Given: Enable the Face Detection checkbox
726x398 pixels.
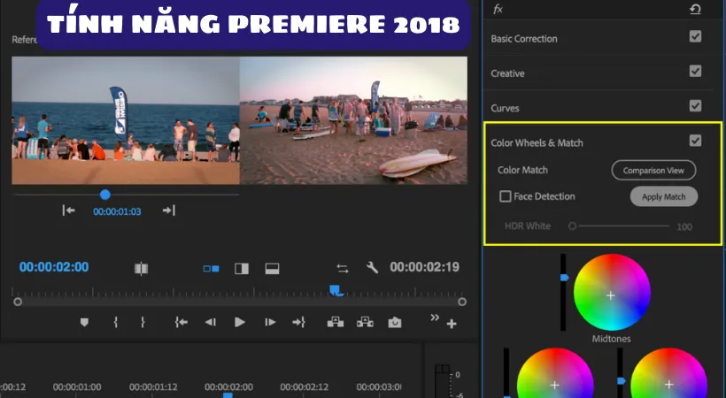Looking at the screenshot, I should [506, 196].
